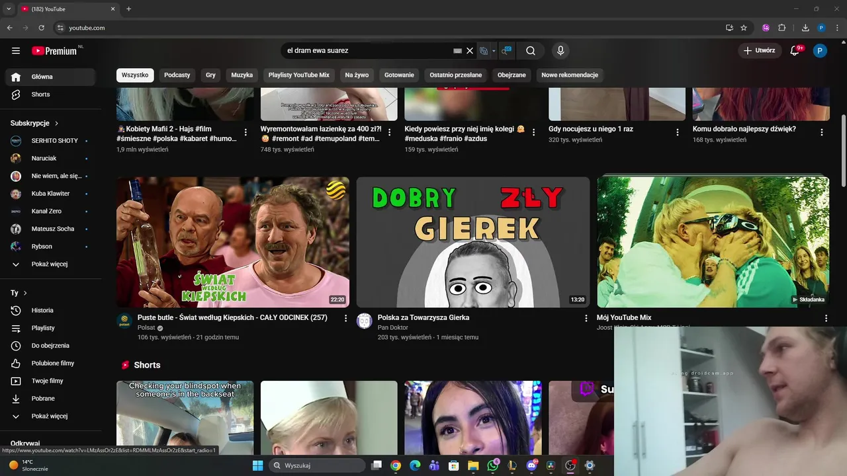The height and width of the screenshot is (476, 847).
Task: Open the YouTube account avatar menu
Action: [x=820, y=50]
